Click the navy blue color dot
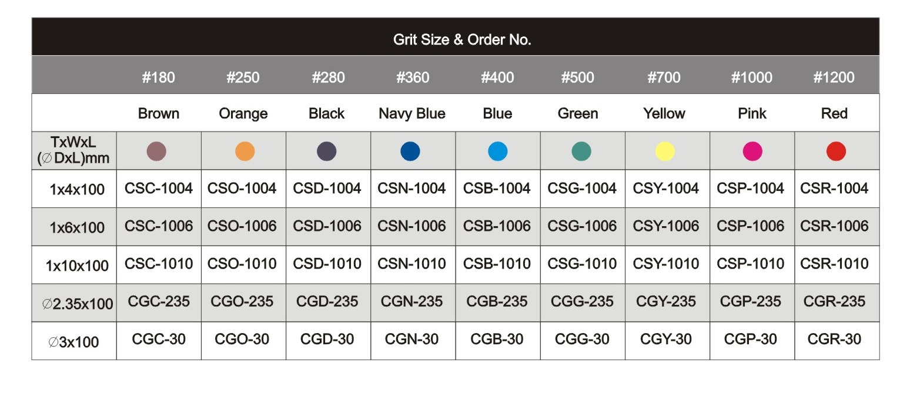The image size is (920, 393). [x=410, y=152]
